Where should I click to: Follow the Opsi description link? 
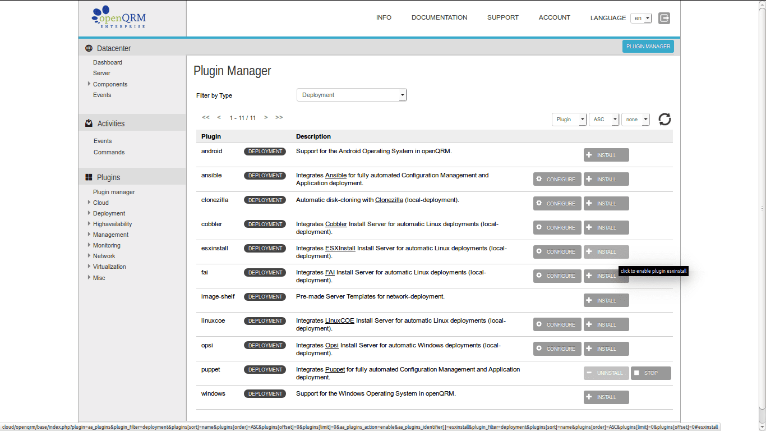tap(332, 345)
